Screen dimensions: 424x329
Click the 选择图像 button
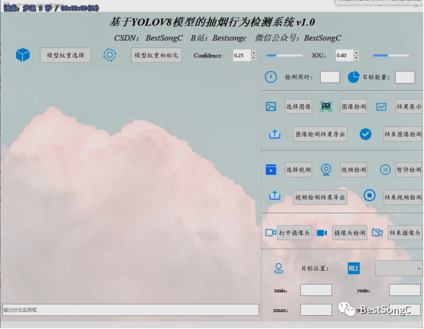(x=298, y=106)
